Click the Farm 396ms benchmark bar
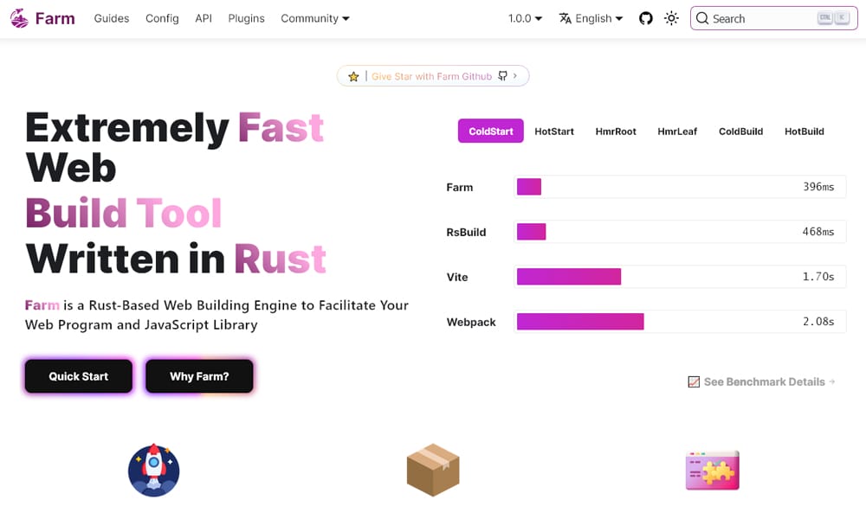The image size is (866, 519). click(528, 186)
